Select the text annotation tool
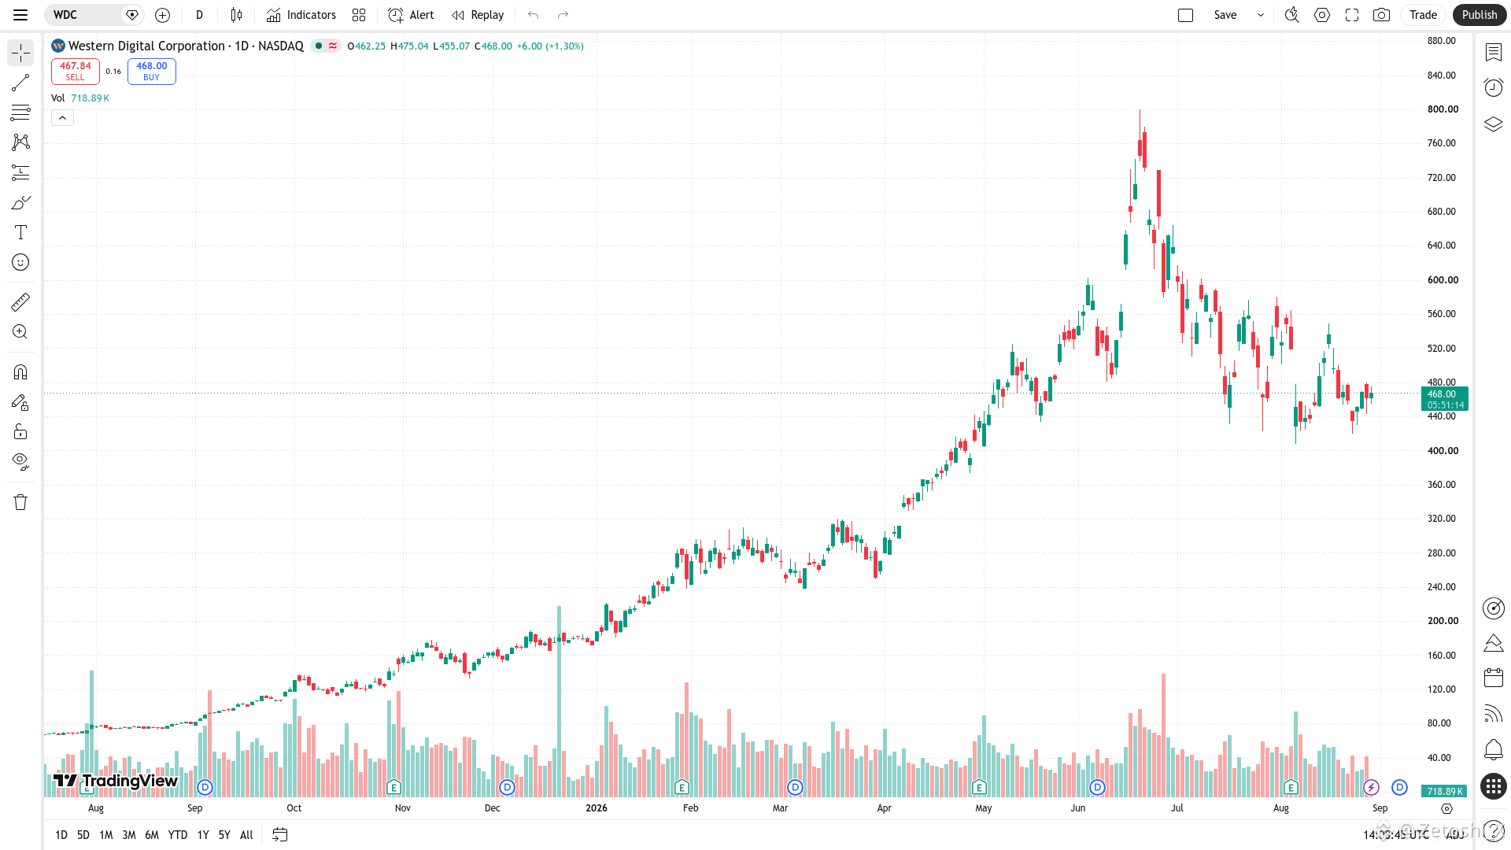The height and width of the screenshot is (850, 1511). (x=20, y=232)
